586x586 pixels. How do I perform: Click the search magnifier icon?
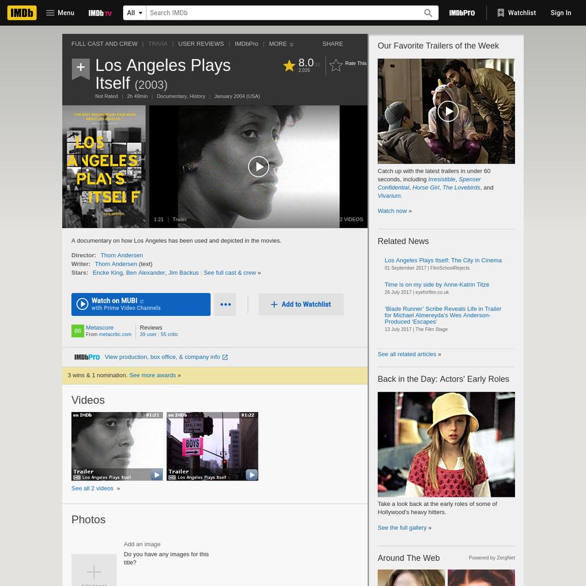(428, 13)
